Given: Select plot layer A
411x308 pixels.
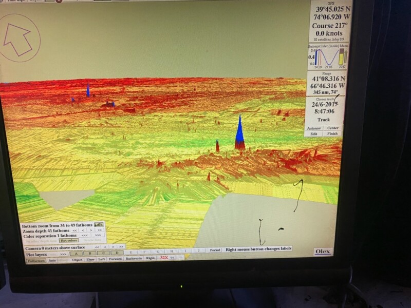Looking at the screenshot, I should pos(77,253).
